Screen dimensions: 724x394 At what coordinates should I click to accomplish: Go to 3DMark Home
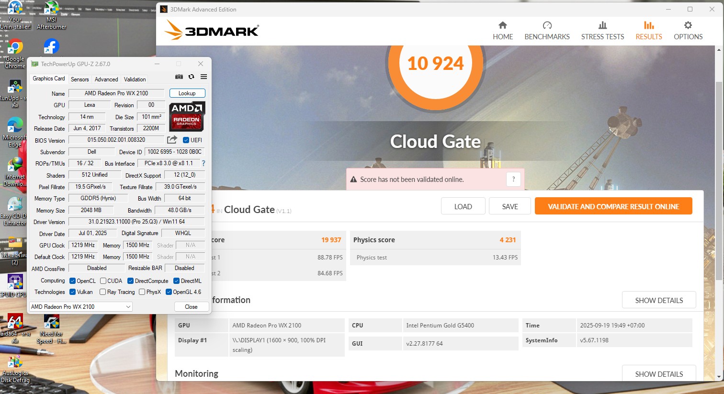pyautogui.click(x=502, y=31)
